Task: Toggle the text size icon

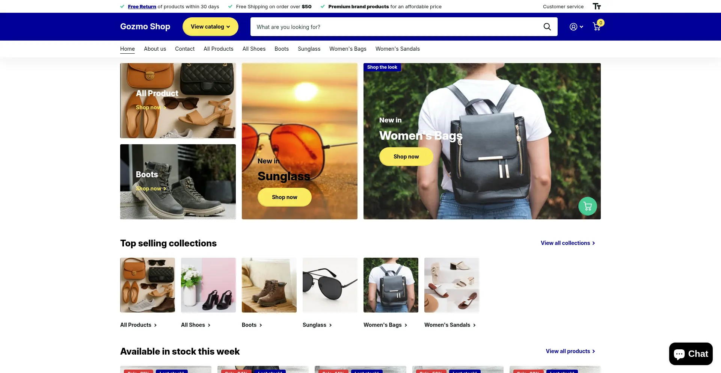Action: pyautogui.click(x=597, y=6)
